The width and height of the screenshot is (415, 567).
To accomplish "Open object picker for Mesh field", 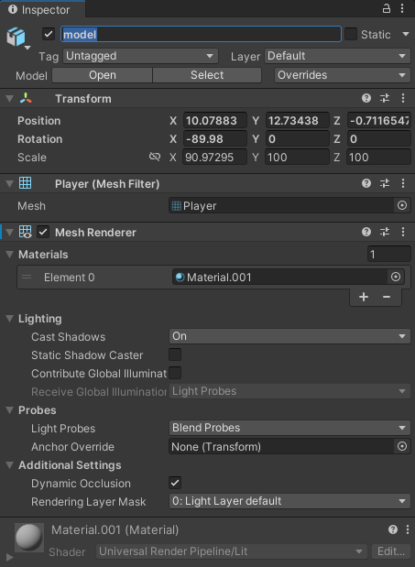I will coord(402,205).
